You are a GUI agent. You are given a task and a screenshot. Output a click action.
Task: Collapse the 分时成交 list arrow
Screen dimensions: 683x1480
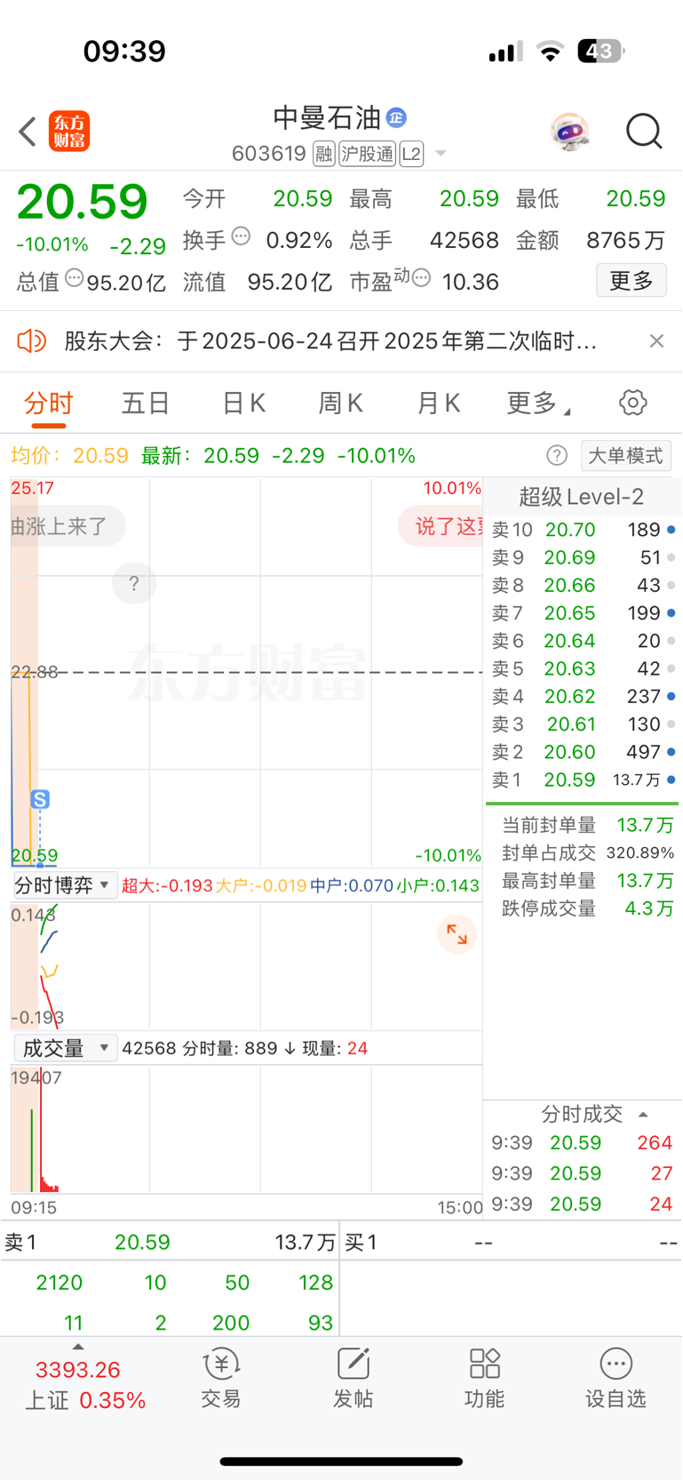click(643, 1115)
